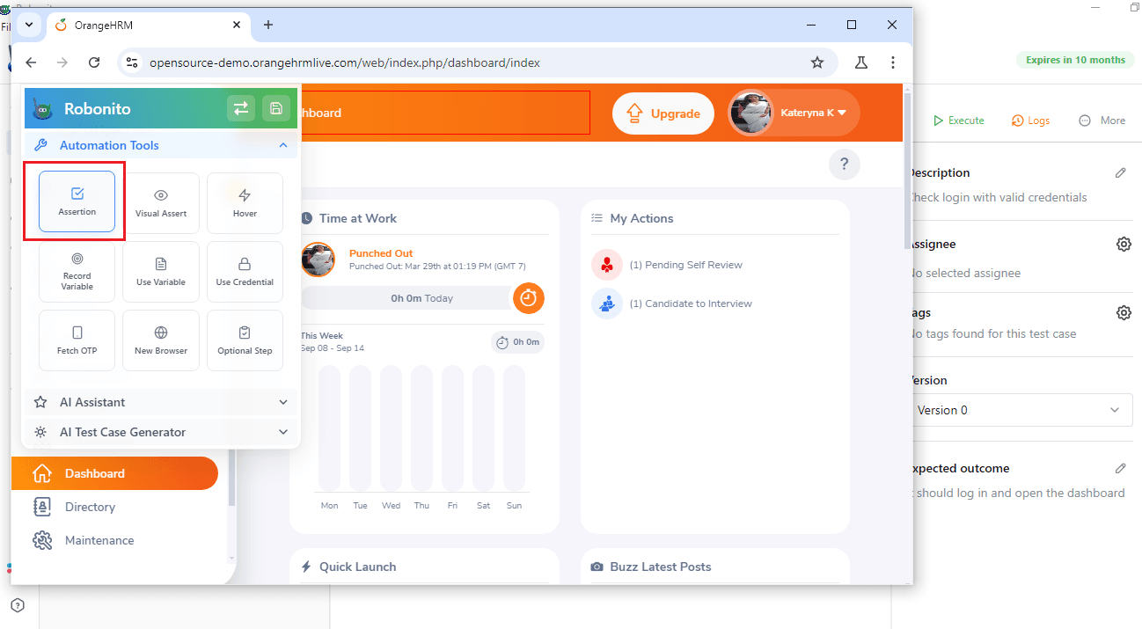Click the My Actions heading
Screen dimensions: 1142x629
[x=641, y=218]
